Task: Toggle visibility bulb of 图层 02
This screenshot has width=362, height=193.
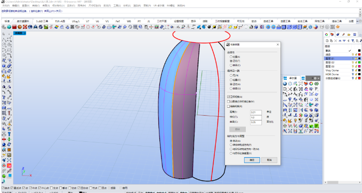Action: click(352, 62)
